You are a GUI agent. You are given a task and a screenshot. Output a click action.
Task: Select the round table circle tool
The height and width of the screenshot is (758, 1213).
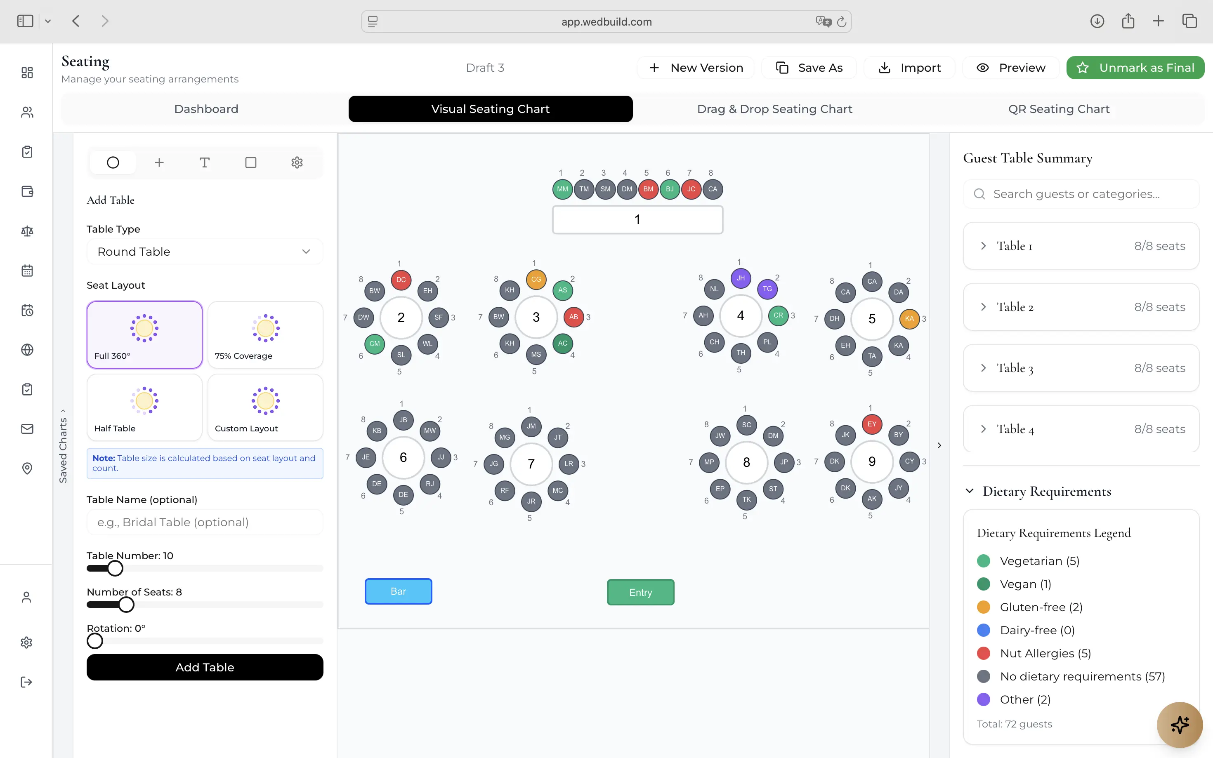113,162
